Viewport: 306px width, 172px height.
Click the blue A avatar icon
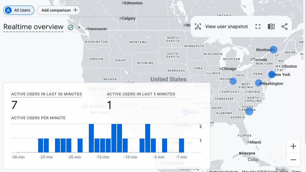pos(8,10)
